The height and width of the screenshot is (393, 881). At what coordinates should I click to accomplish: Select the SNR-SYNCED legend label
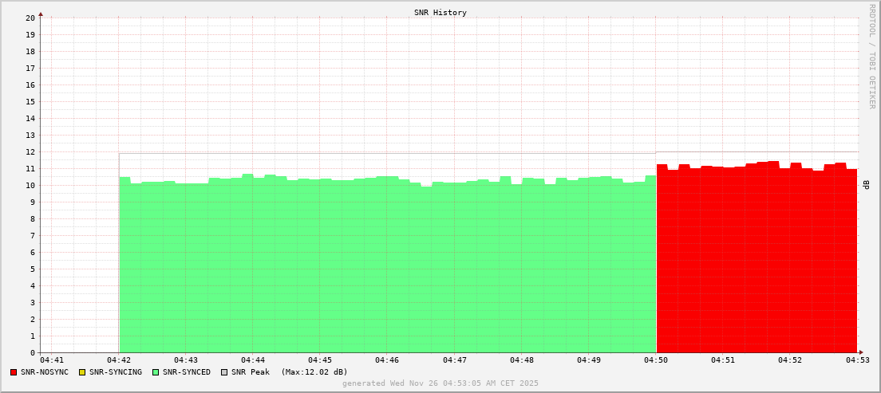[187, 372]
